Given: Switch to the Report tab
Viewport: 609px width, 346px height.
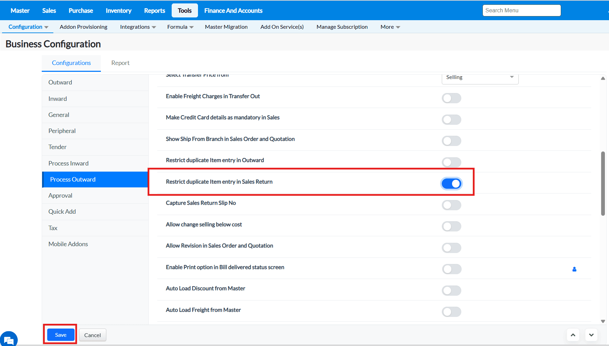Looking at the screenshot, I should coord(120,63).
